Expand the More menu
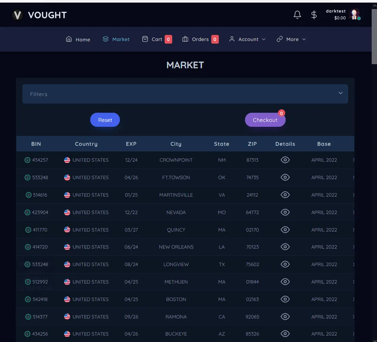Image resolution: width=377 pixels, height=342 pixels. point(291,39)
